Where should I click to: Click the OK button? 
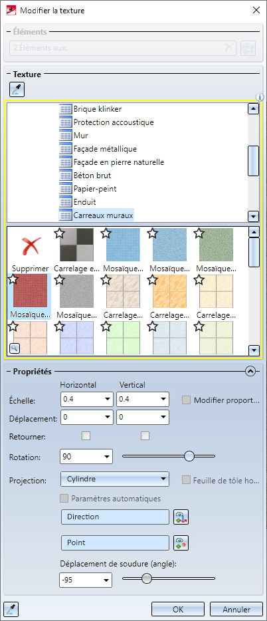coord(178,609)
